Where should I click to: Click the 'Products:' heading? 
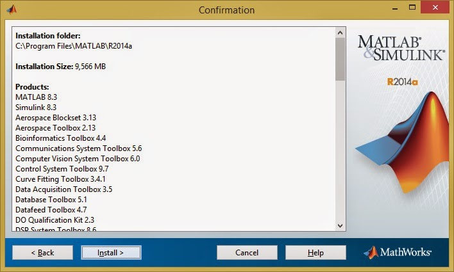click(32, 87)
